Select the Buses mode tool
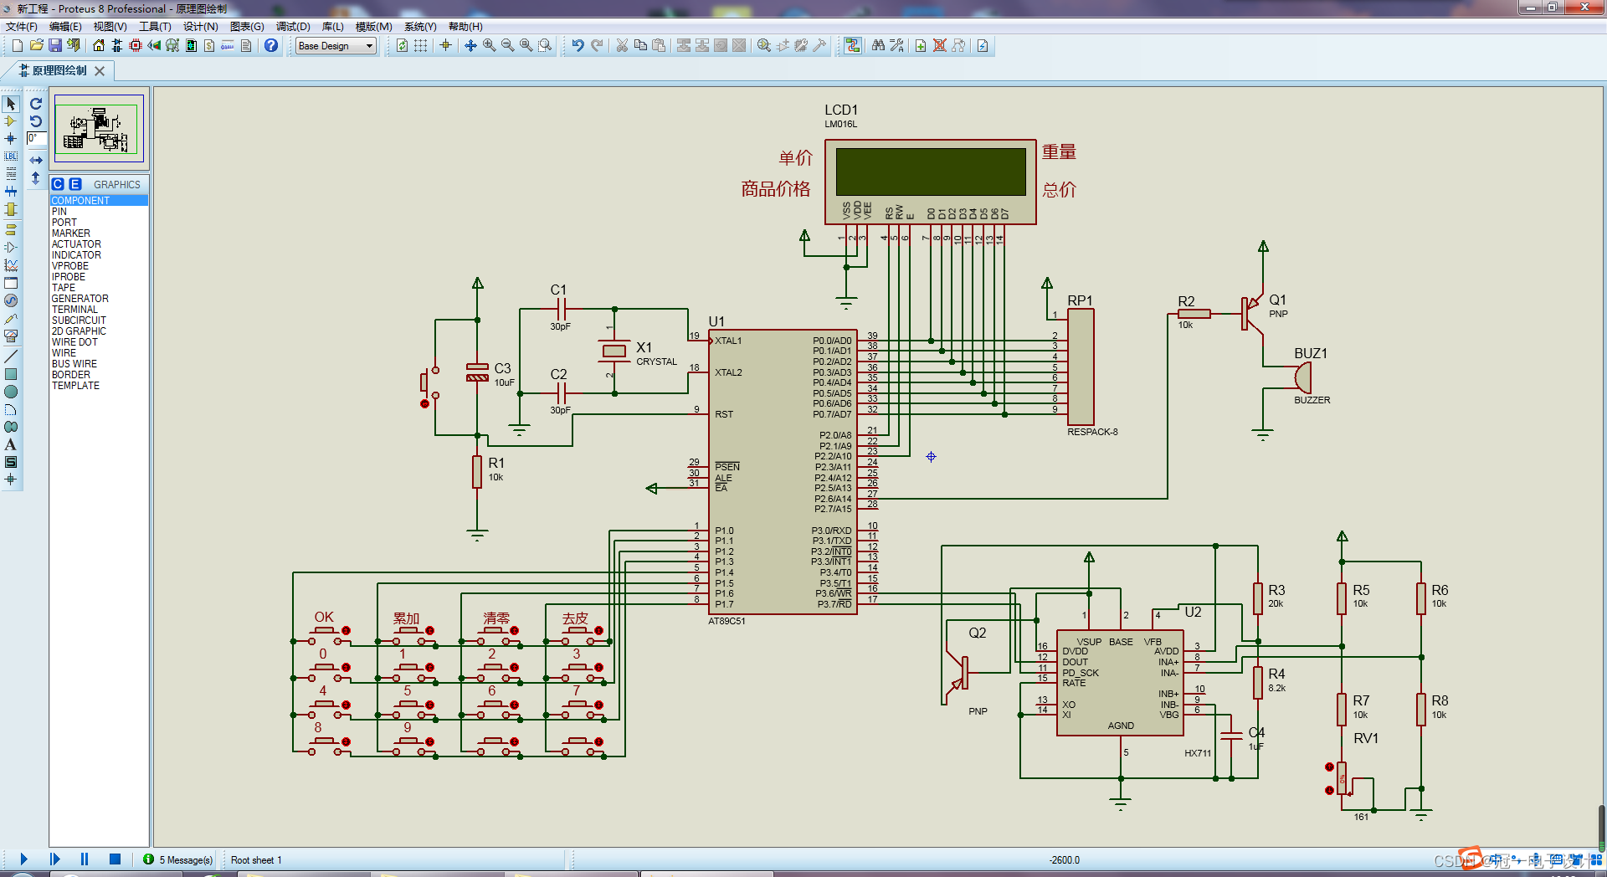The width and height of the screenshot is (1607, 877). tap(11, 192)
